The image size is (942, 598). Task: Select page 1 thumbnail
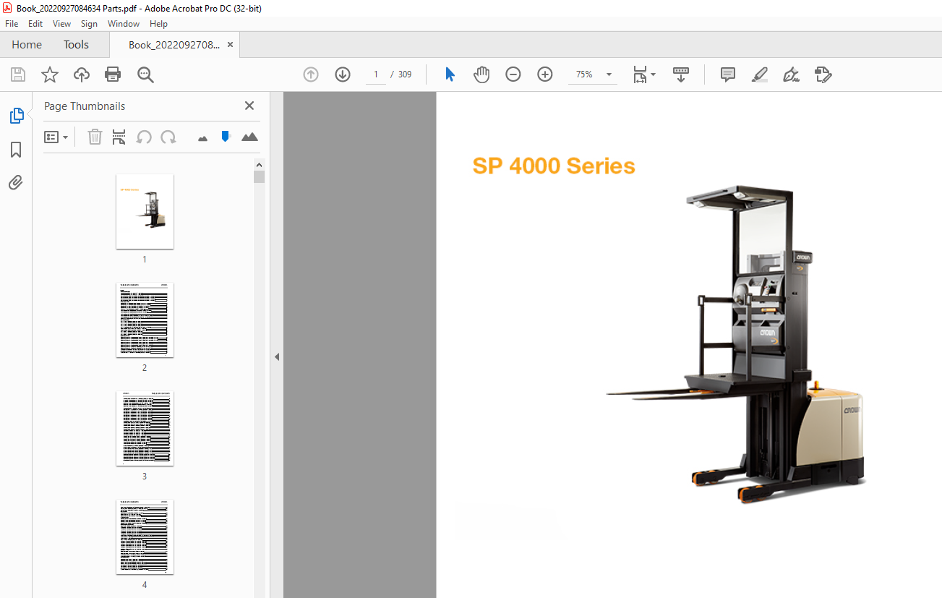coord(145,211)
